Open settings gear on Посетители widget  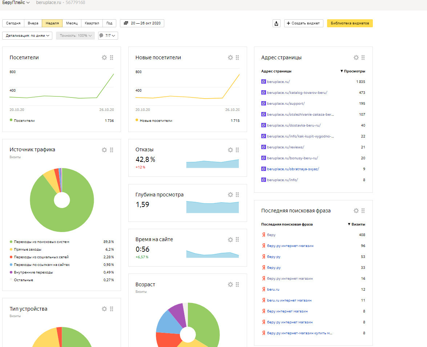[104, 57]
